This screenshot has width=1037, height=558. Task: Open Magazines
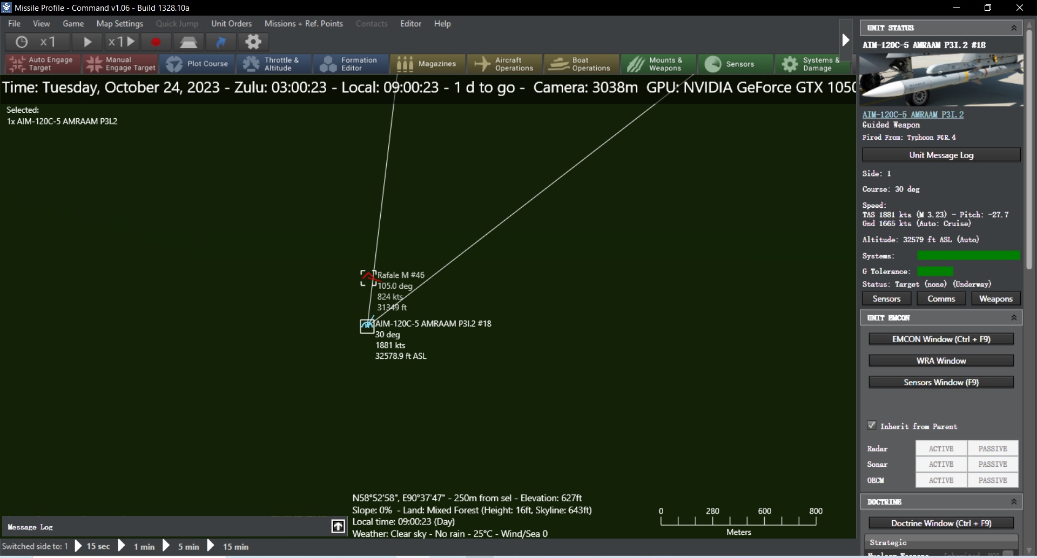[428, 64]
